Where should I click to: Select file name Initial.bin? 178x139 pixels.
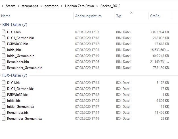(x=14, y=50)
